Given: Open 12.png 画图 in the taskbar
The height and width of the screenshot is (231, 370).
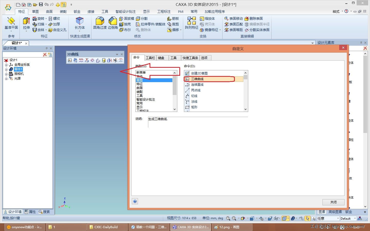Looking at the screenshot, I should pos(232,227).
